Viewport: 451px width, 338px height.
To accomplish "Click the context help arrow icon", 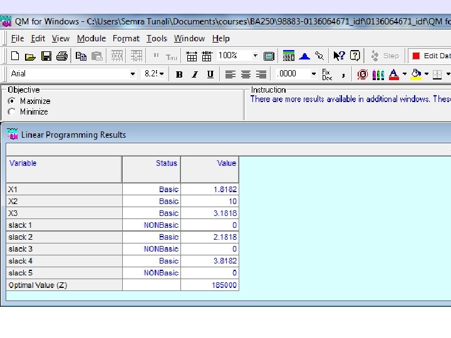I will tap(339, 56).
